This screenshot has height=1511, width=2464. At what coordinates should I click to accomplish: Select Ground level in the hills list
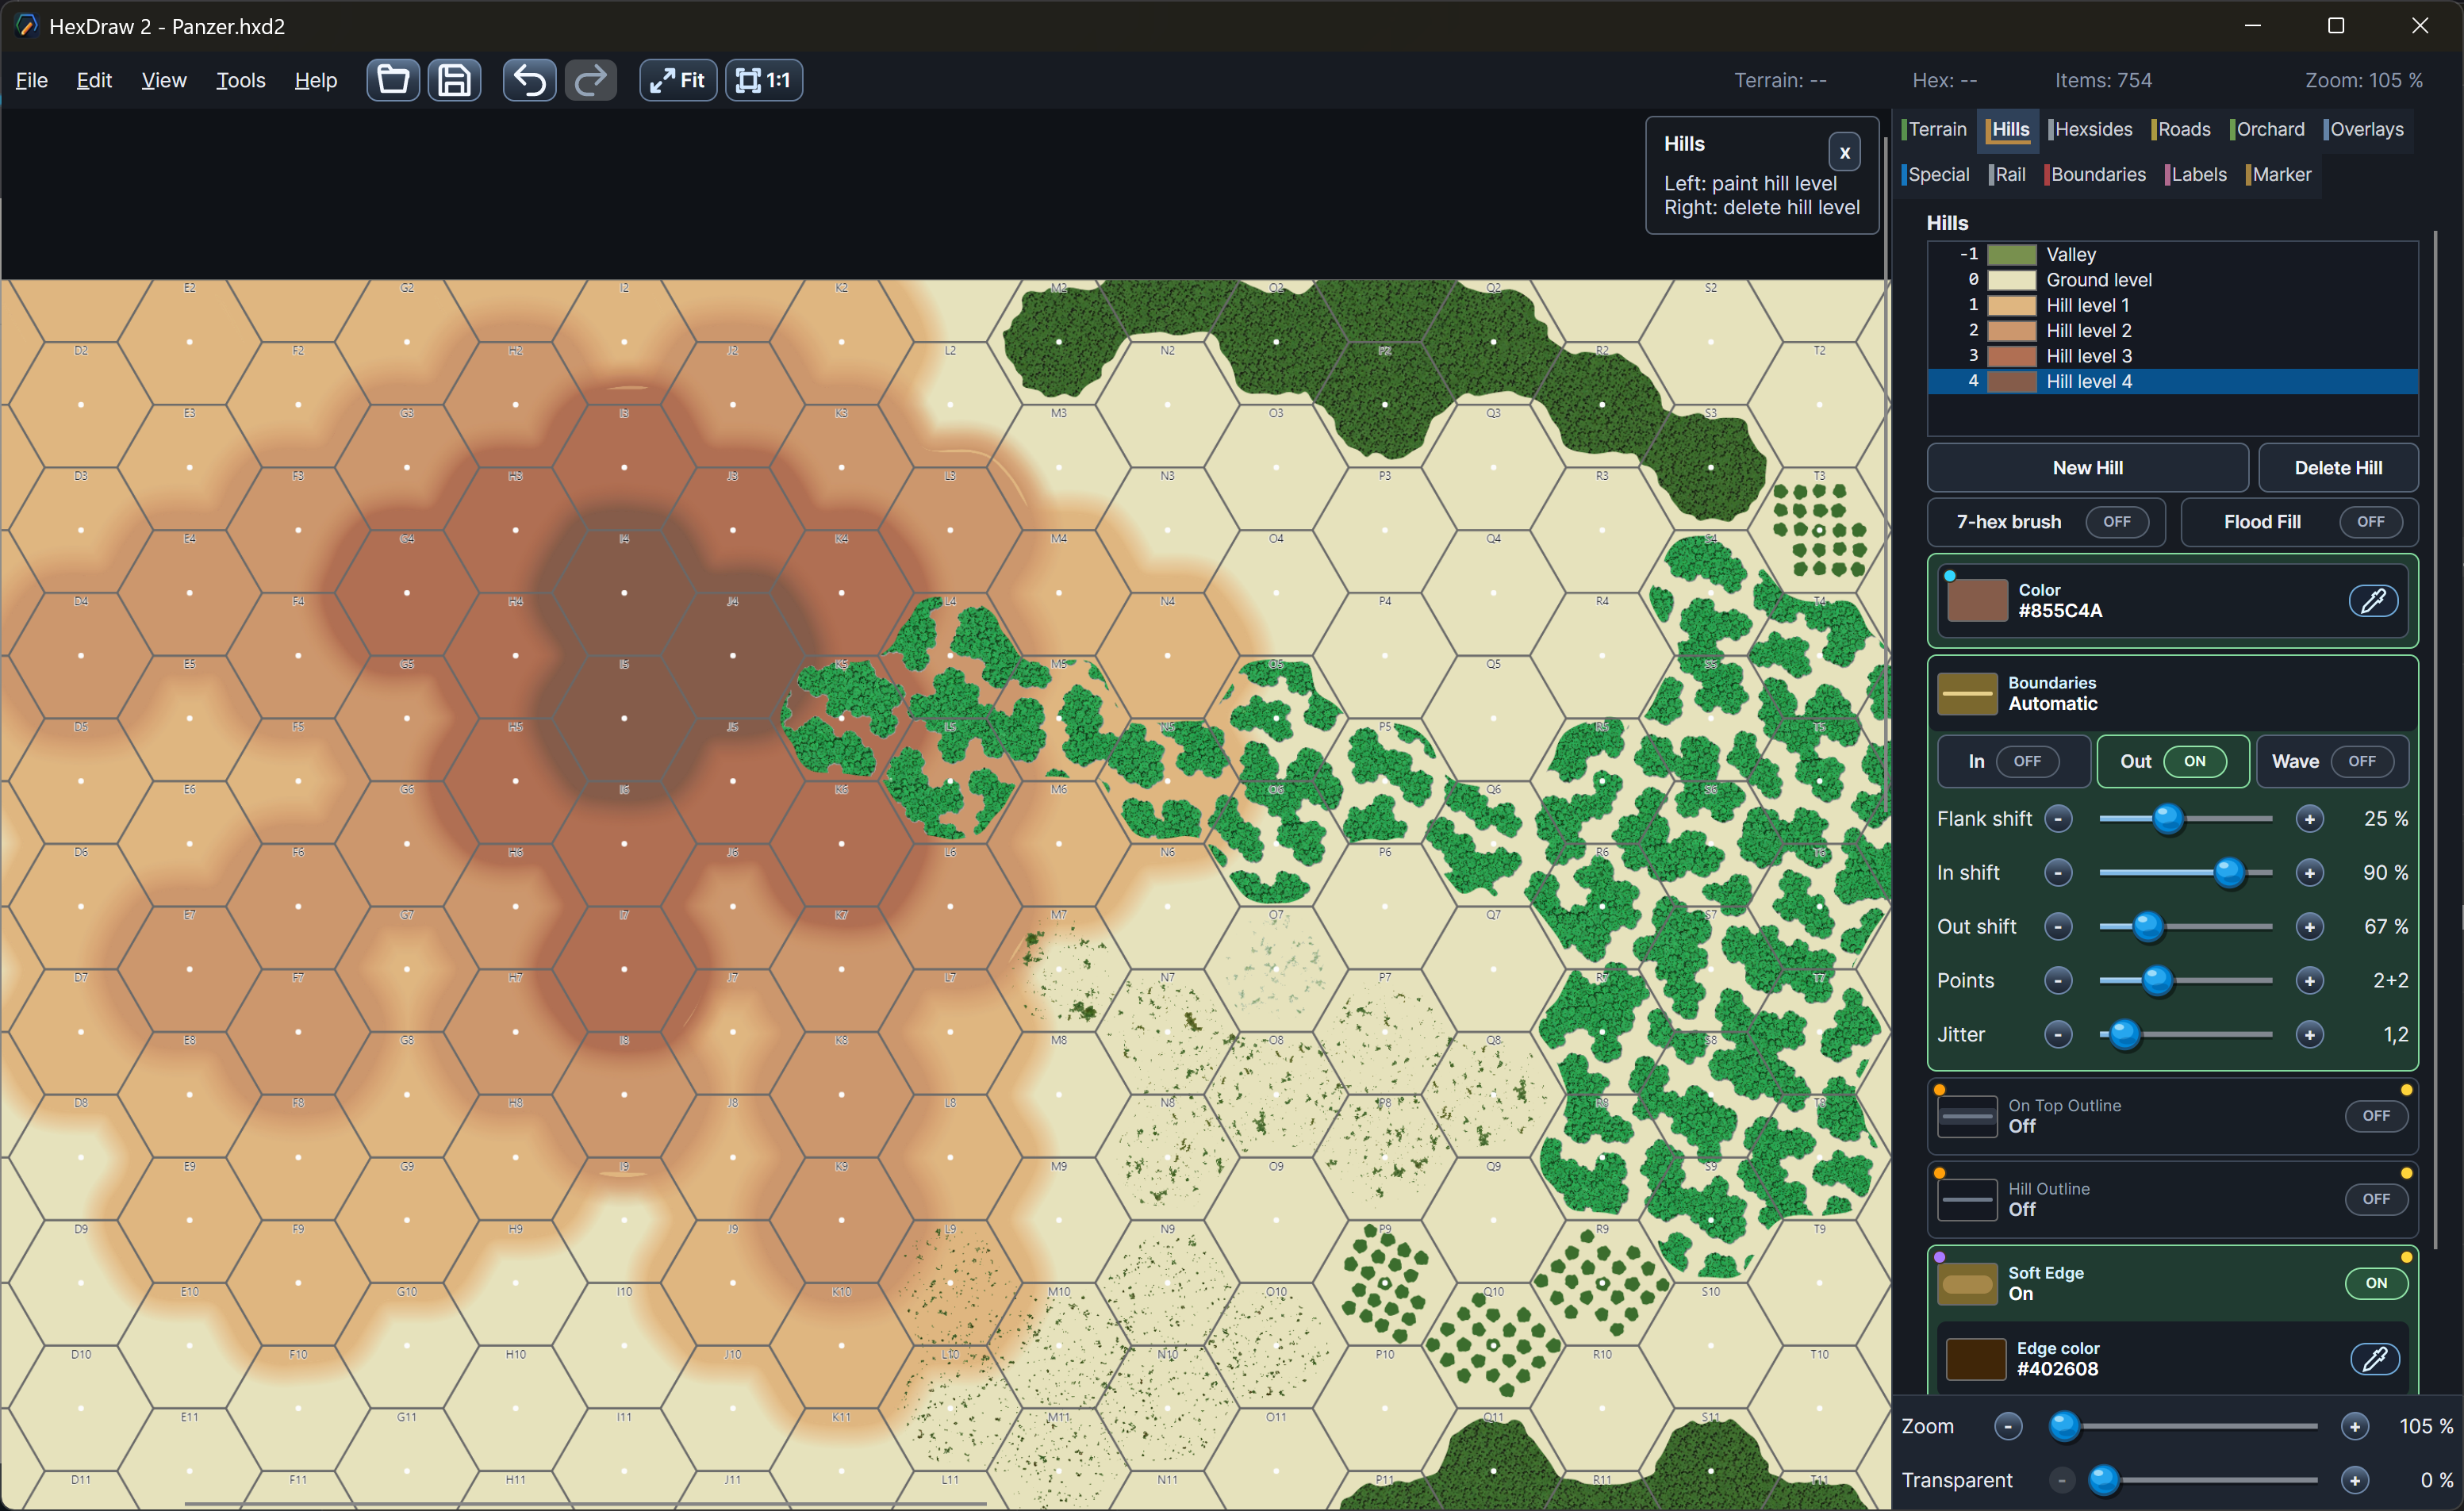(2172, 280)
